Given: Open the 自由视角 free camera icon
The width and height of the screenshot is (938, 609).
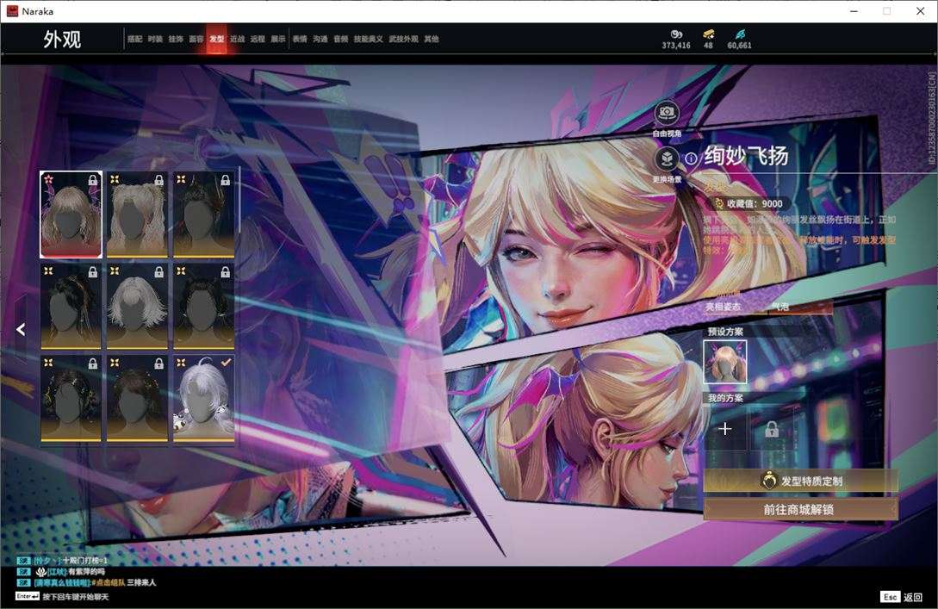Looking at the screenshot, I should 667,113.
